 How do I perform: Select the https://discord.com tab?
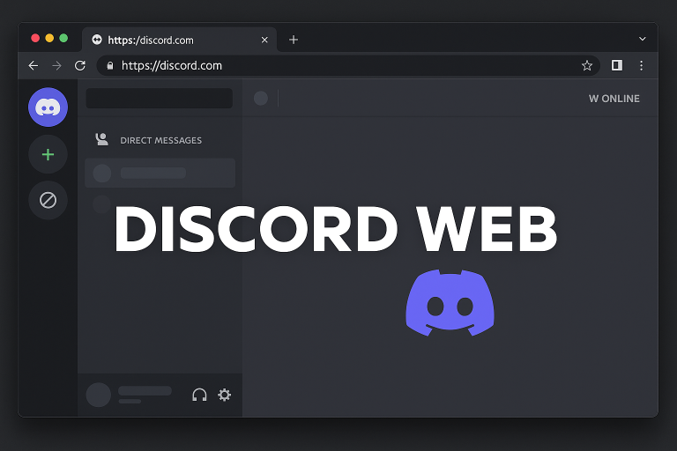click(x=179, y=40)
